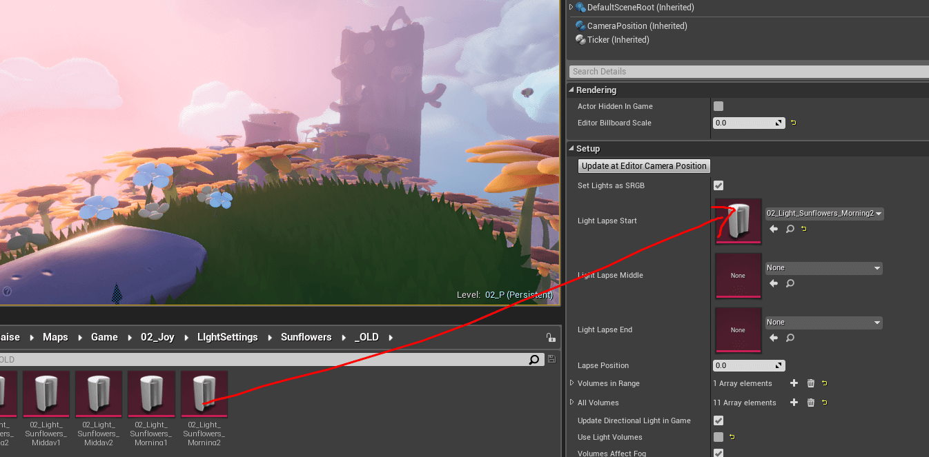Click the magnifier icon below Light Lapse Middle
Screen dimensions: 929x457
point(789,283)
